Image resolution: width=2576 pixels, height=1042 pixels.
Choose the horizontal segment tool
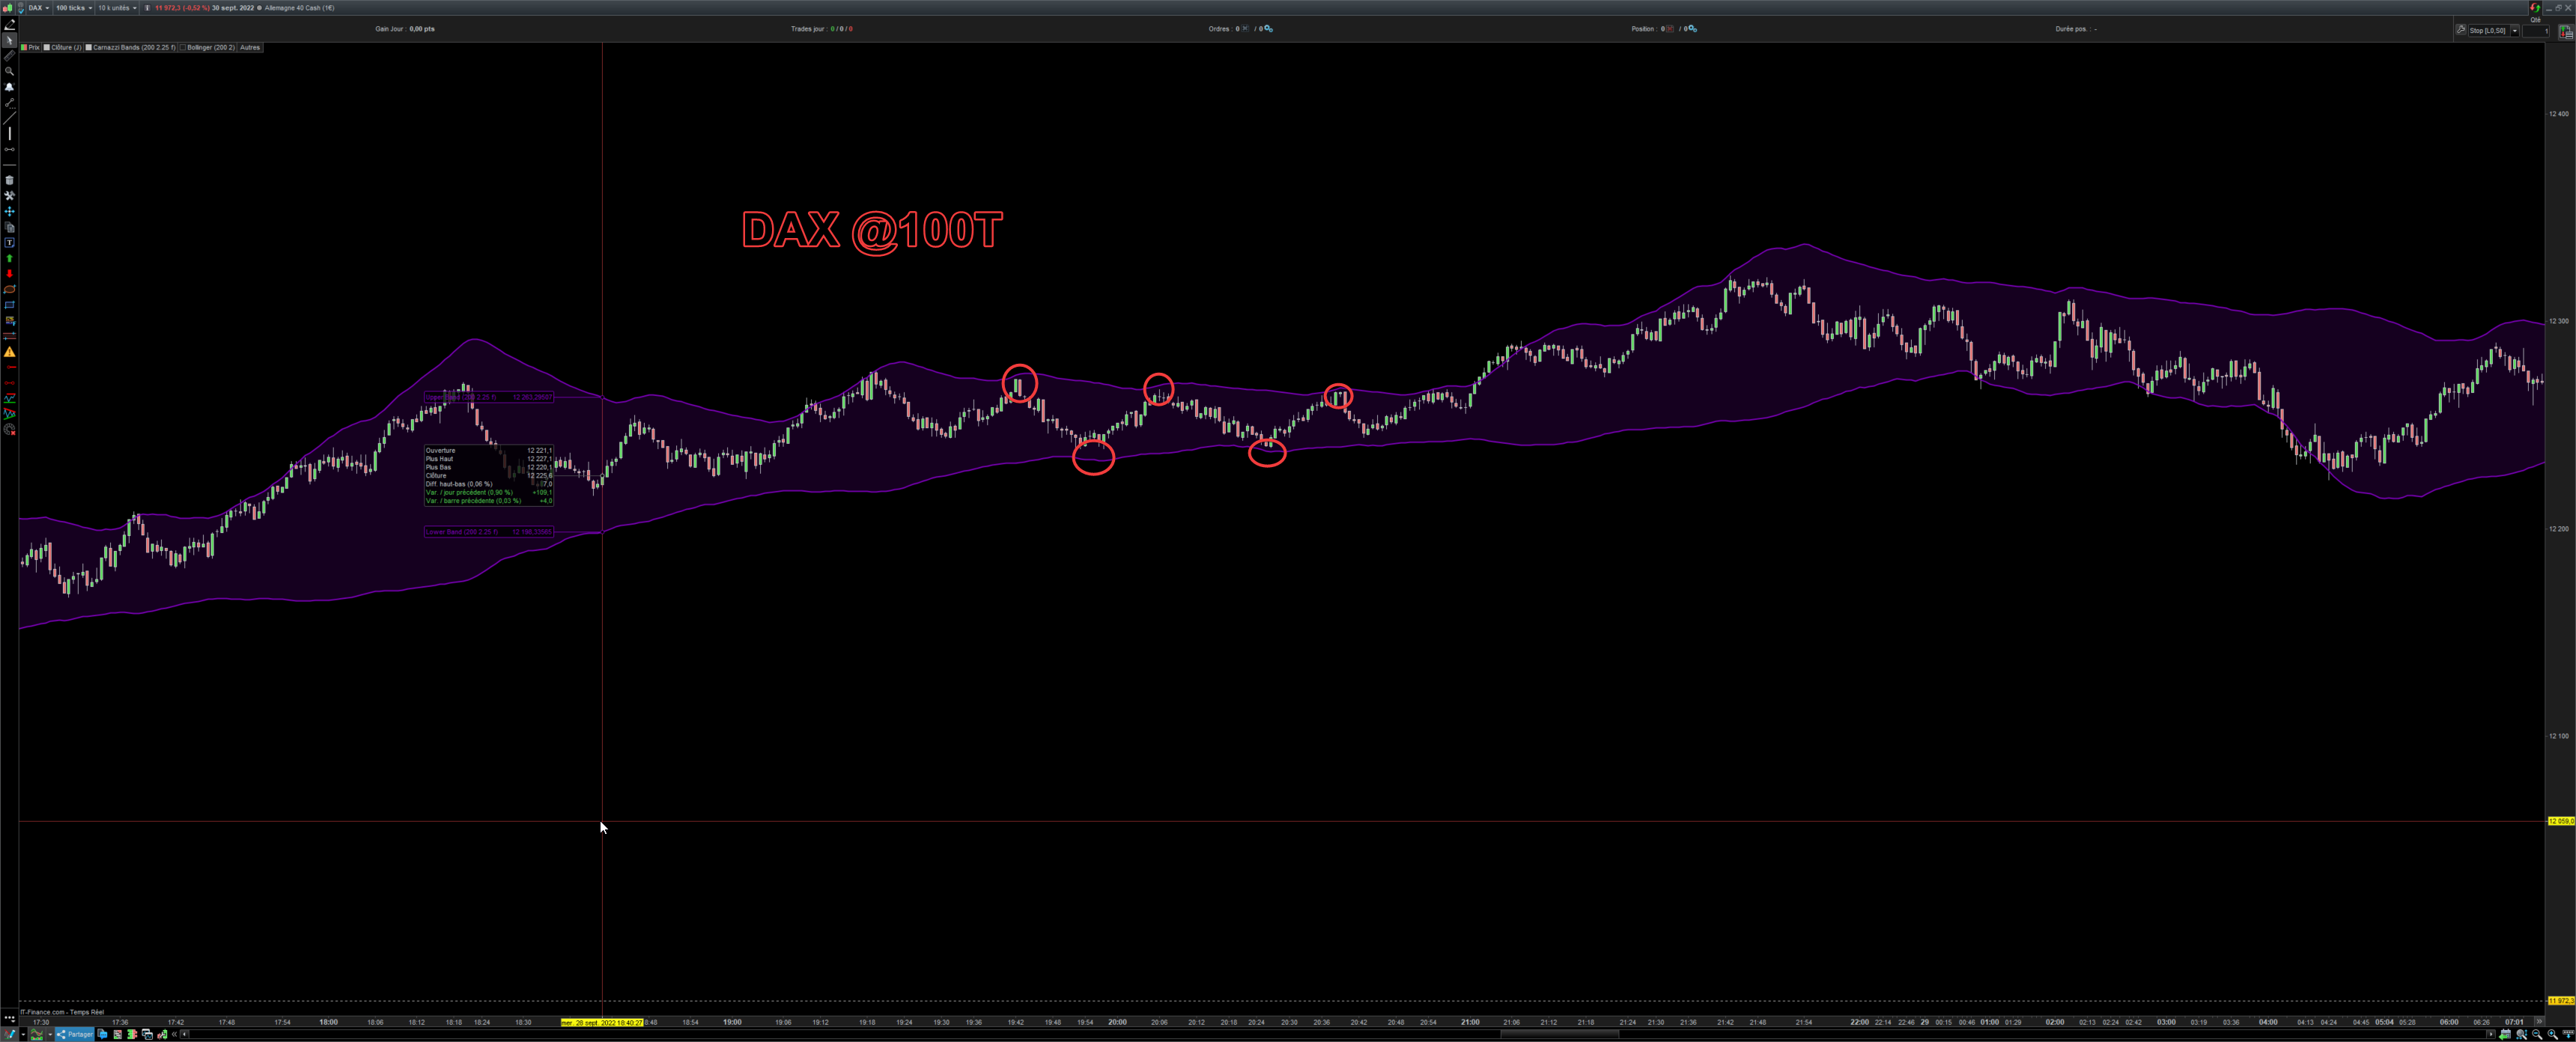pyautogui.click(x=9, y=150)
